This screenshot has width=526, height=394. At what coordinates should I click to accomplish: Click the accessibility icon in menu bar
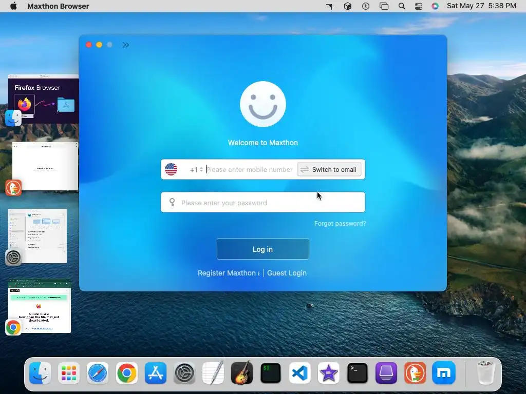point(366,6)
